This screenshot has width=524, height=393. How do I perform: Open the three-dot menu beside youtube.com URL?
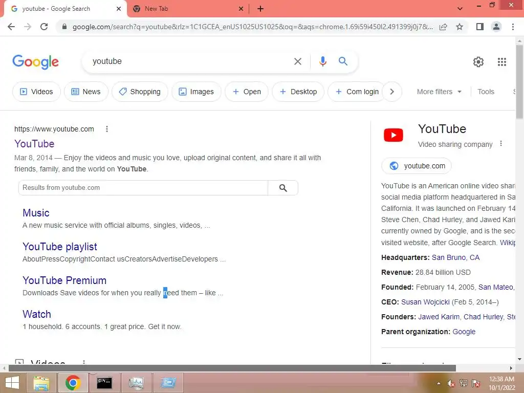107,129
